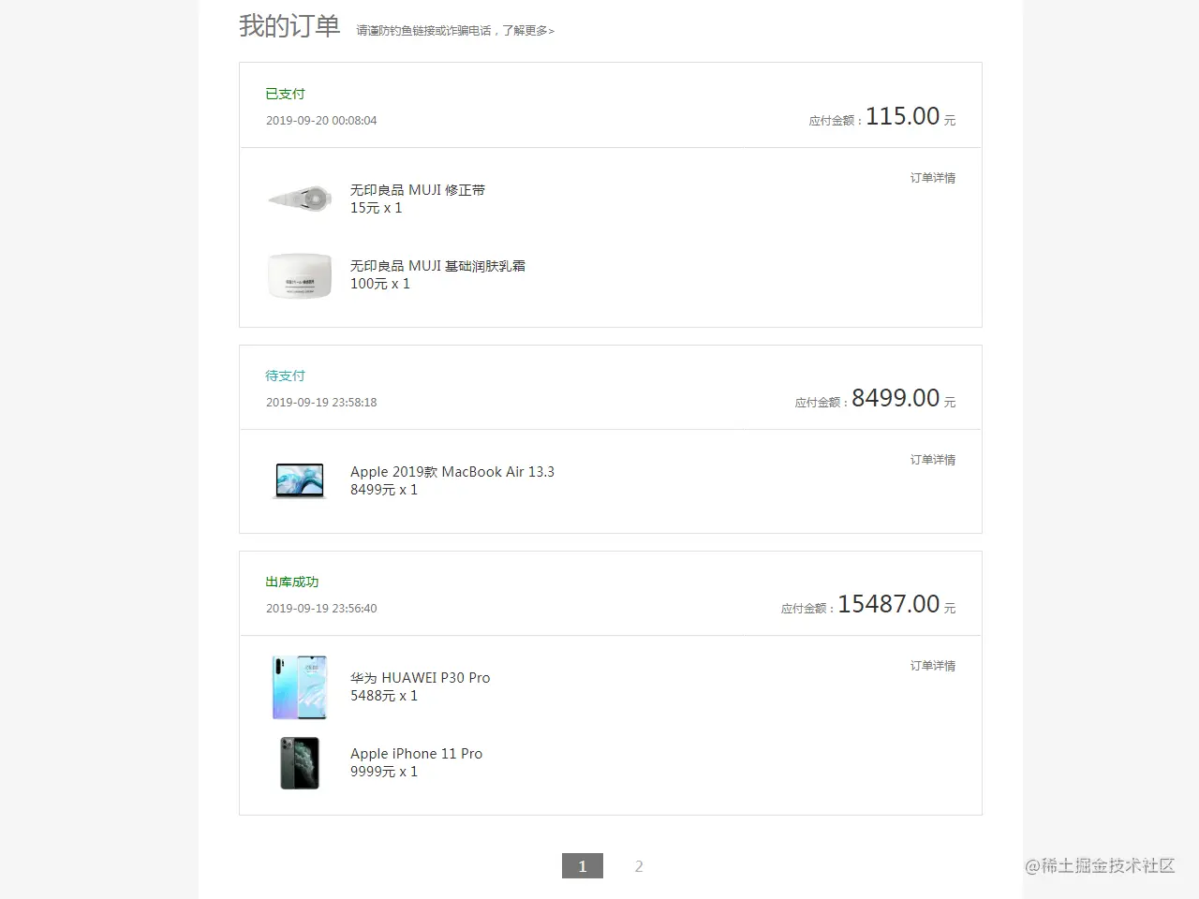This screenshot has width=1199, height=899.
Task: Select the product name 无印良品 MUJI 修正带
Action: tap(418, 189)
